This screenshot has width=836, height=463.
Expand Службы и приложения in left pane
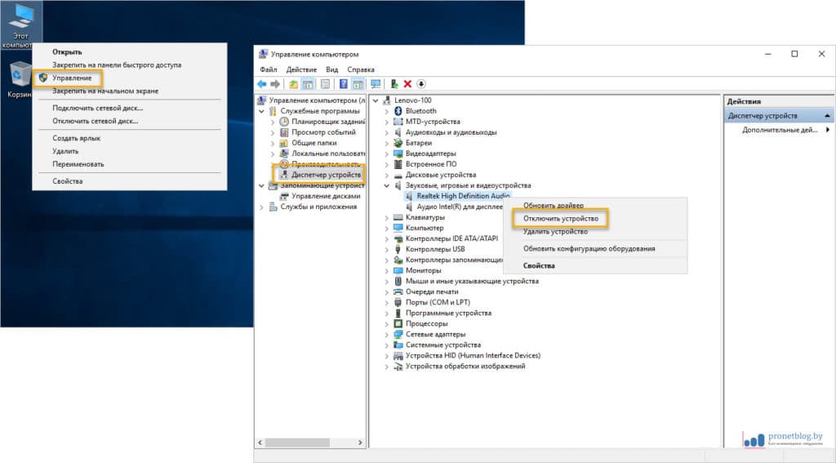[x=262, y=207]
